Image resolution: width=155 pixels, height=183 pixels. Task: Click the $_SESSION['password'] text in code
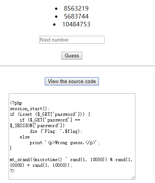[37, 126]
